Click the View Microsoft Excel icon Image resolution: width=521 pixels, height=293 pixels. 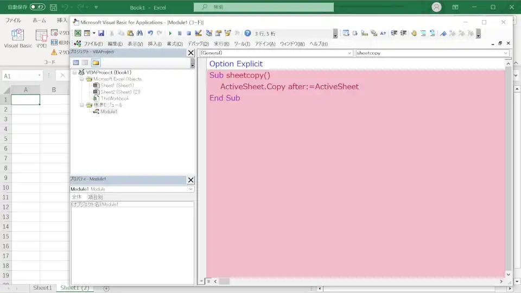(78, 33)
